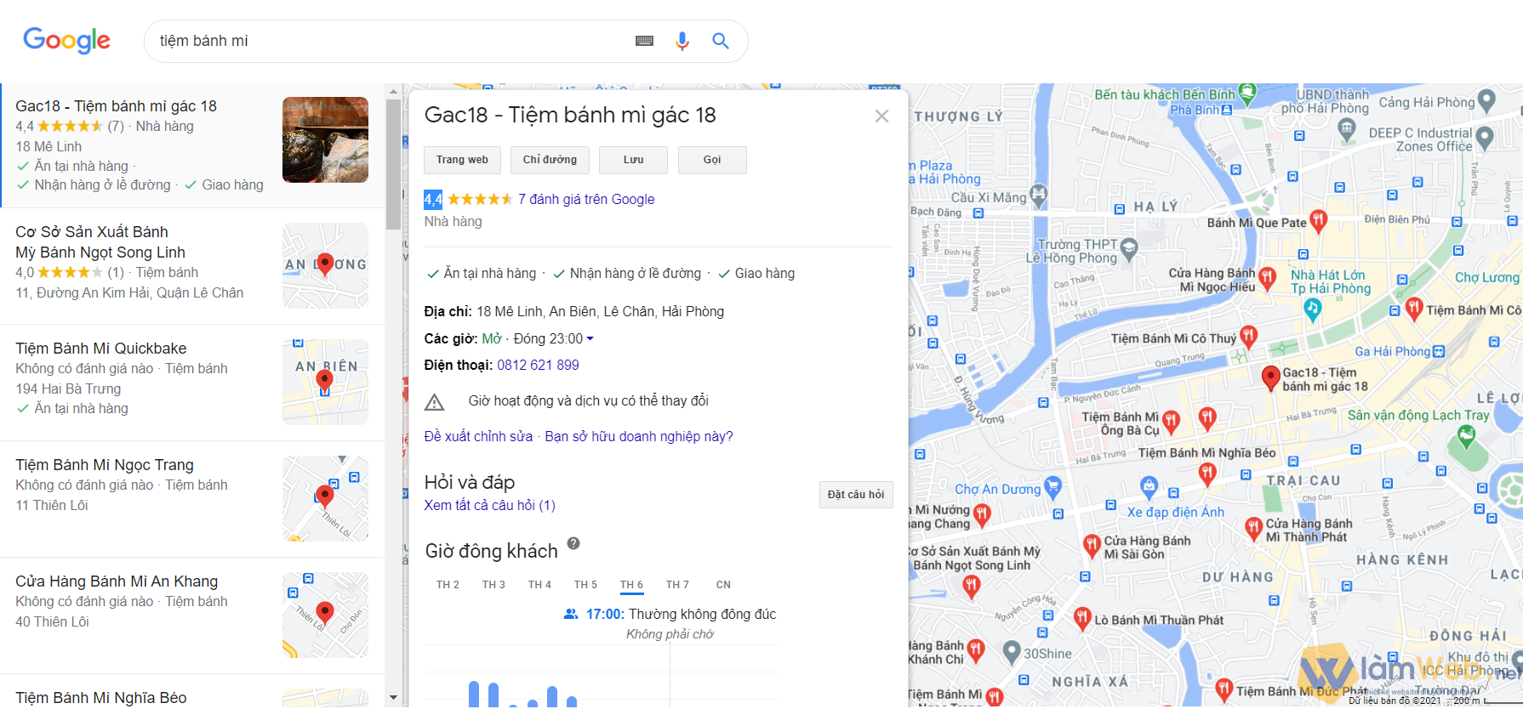Click Bạn sở hữu doanh nghiệp này link
This screenshot has height=709, width=1523.
click(639, 436)
